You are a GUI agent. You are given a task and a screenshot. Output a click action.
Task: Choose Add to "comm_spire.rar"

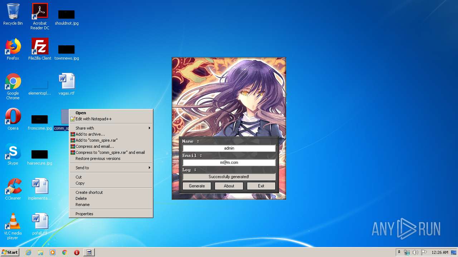pos(111,140)
